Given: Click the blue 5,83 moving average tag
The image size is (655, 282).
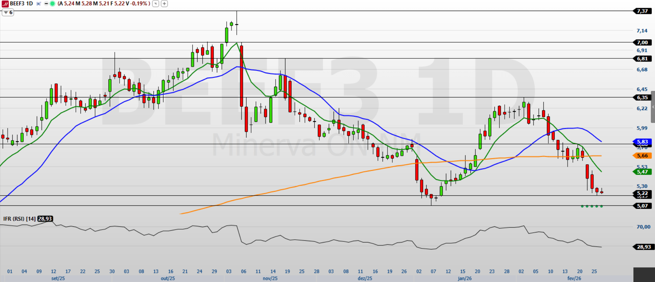Looking at the screenshot, I should click(642, 142).
